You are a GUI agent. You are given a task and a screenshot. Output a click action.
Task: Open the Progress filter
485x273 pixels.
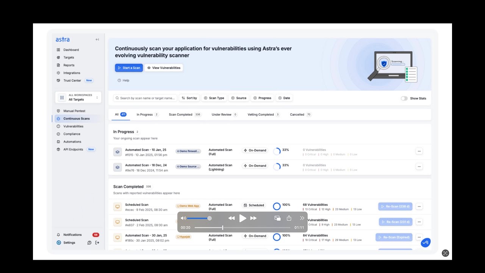coord(262,98)
